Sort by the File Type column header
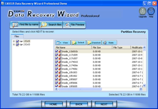The width and height of the screenshot is (158, 109). click(x=122, y=47)
